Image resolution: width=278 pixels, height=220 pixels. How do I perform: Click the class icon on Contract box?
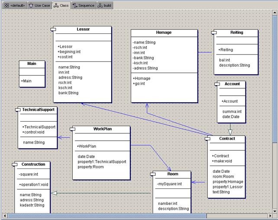(x=207, y=139)
